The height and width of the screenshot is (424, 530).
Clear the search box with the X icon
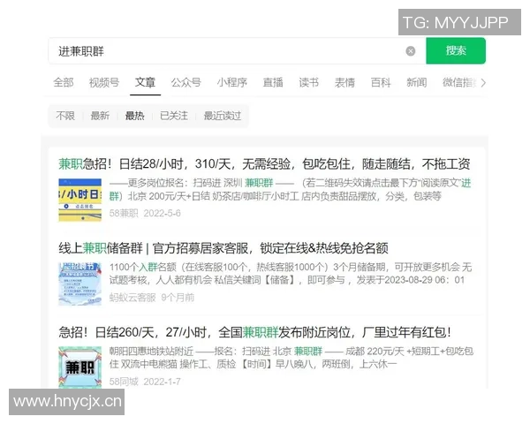411,51
